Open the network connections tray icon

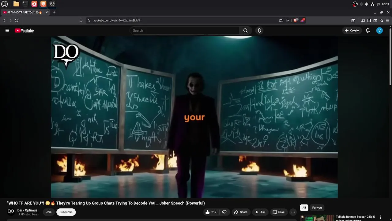click(x=372, y=4)
